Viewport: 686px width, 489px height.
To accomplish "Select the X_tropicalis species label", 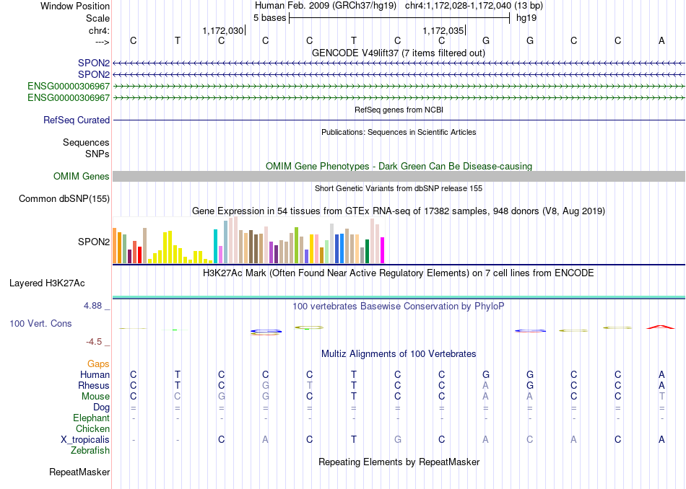I will point(85,440).
